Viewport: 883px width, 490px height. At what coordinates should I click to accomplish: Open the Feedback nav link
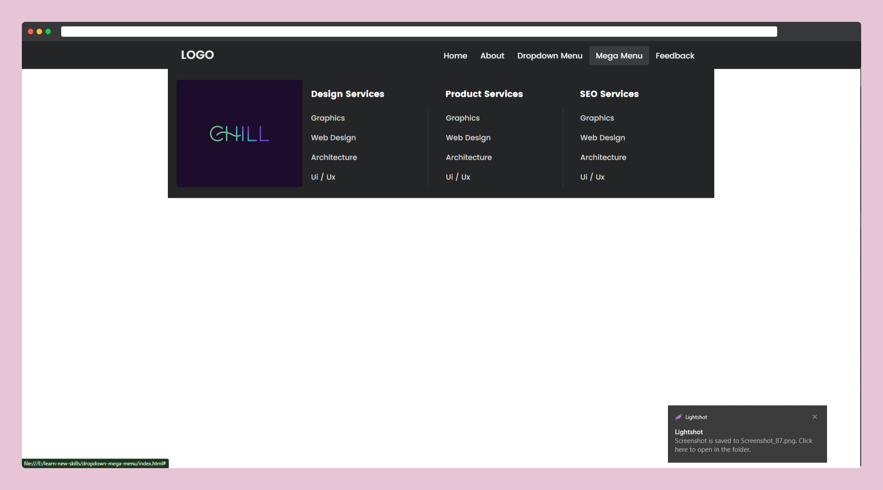coord(674,56)
